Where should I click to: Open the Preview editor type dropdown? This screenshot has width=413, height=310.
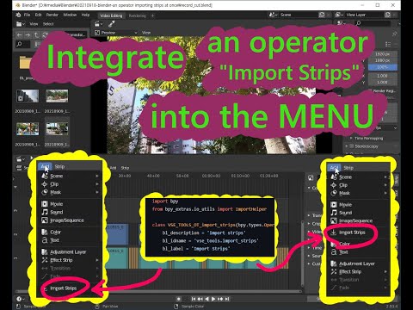[99, 24]
